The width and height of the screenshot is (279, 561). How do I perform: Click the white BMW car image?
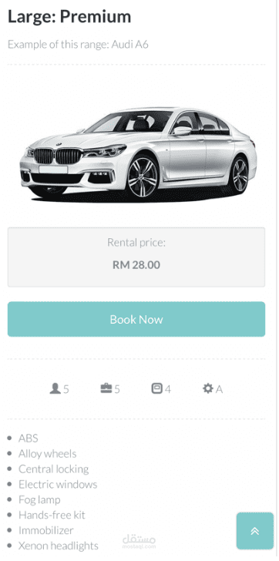[x=138, y=153]
